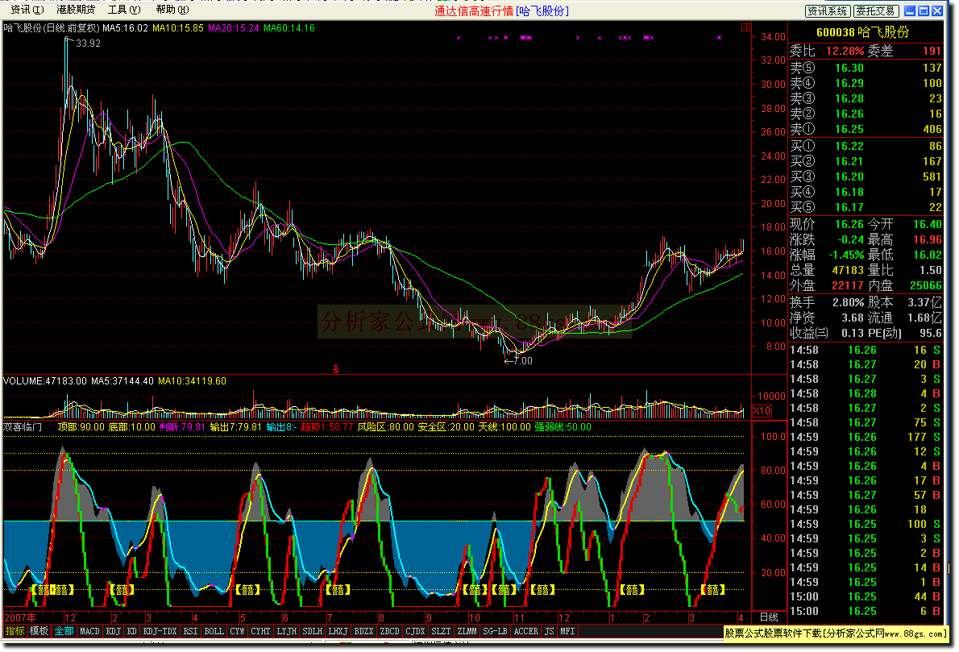Select the 指标 tab

point(15,631)
